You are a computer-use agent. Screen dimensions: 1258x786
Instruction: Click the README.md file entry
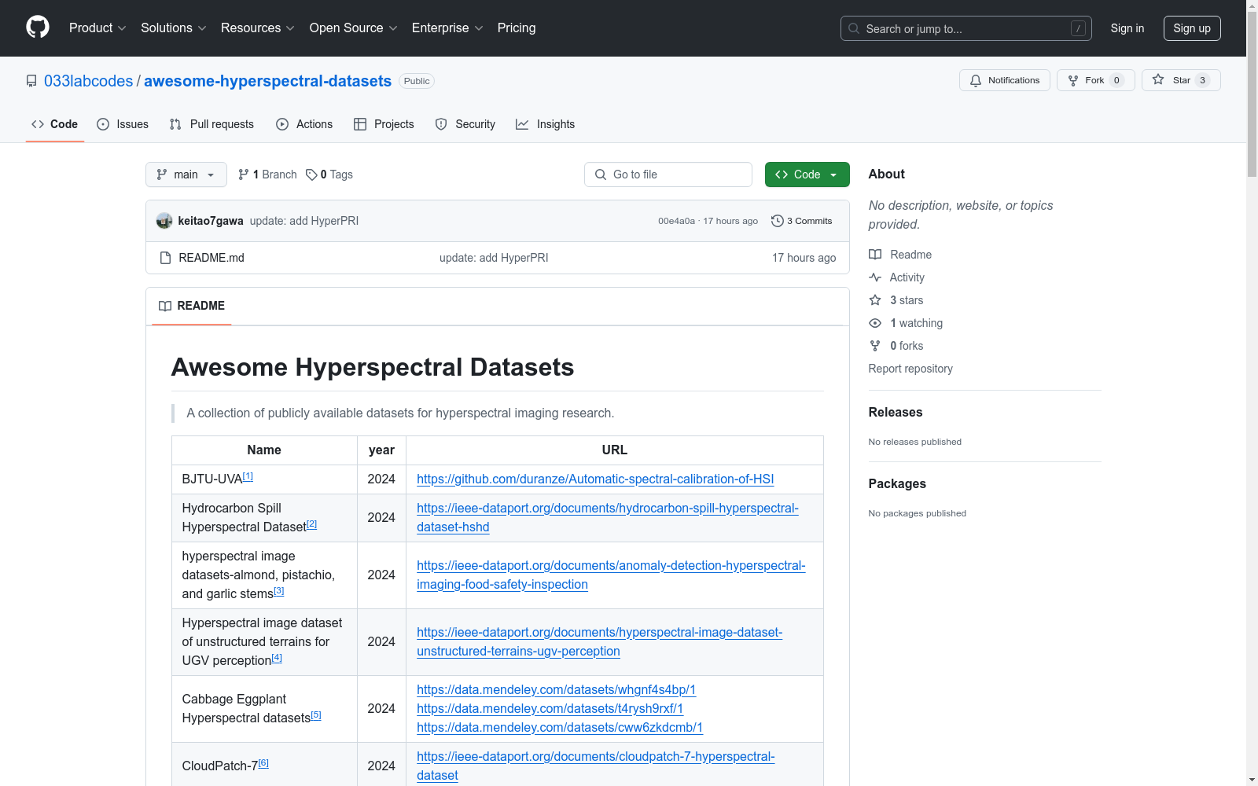[x=211, y=258]
